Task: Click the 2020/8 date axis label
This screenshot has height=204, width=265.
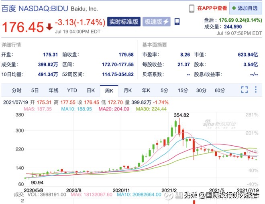Action: tap(74, 190)
